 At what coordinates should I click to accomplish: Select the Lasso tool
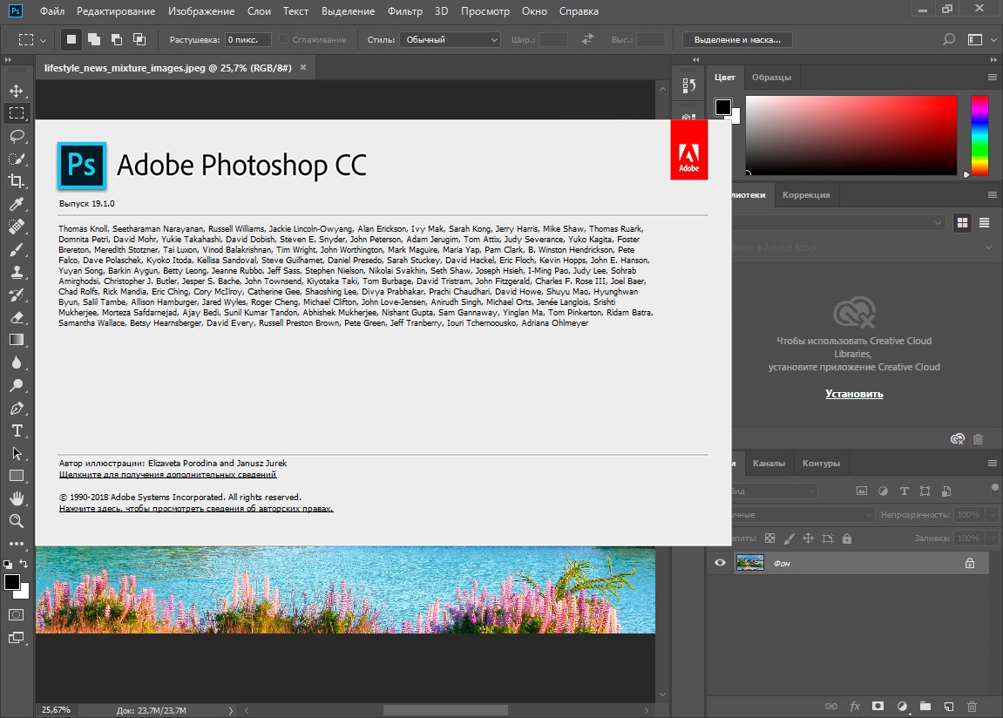pos(17,136)
